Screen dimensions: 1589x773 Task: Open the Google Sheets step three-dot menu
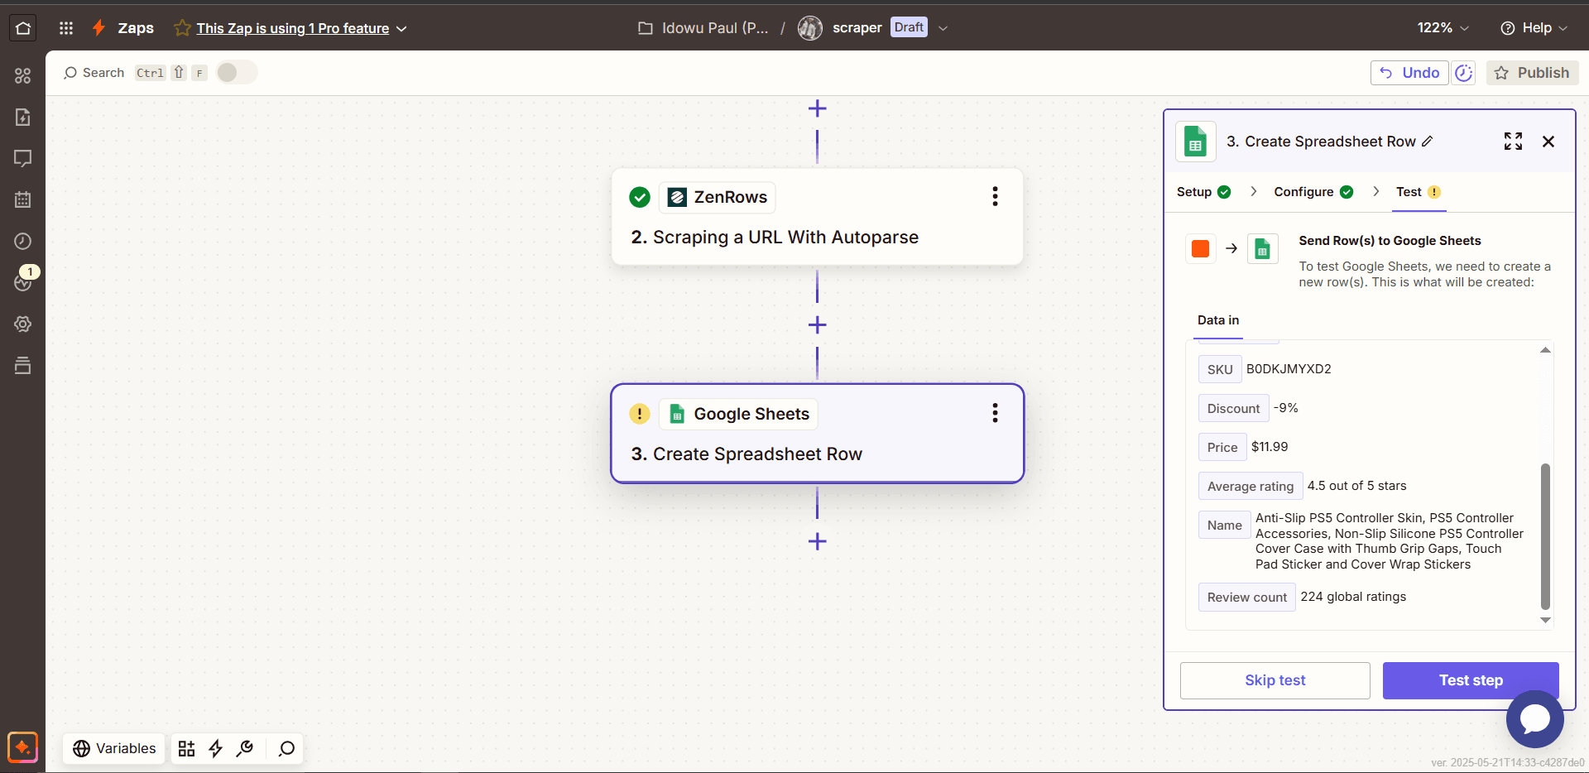[995, 413]
